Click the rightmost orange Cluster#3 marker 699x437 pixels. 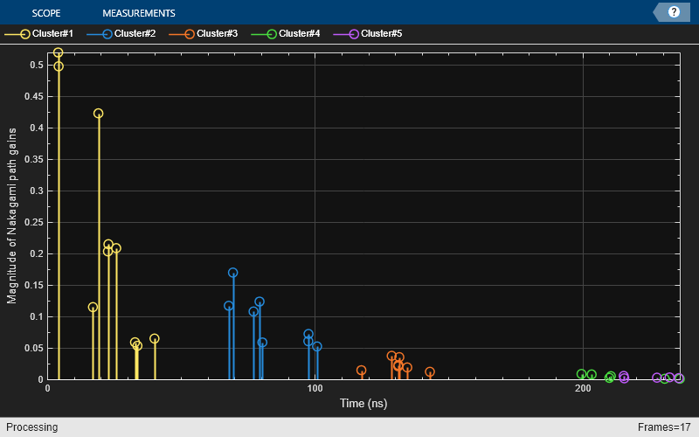pos(430,371)
